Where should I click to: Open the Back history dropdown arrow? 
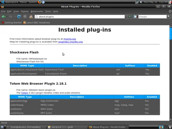pos(7,17)
